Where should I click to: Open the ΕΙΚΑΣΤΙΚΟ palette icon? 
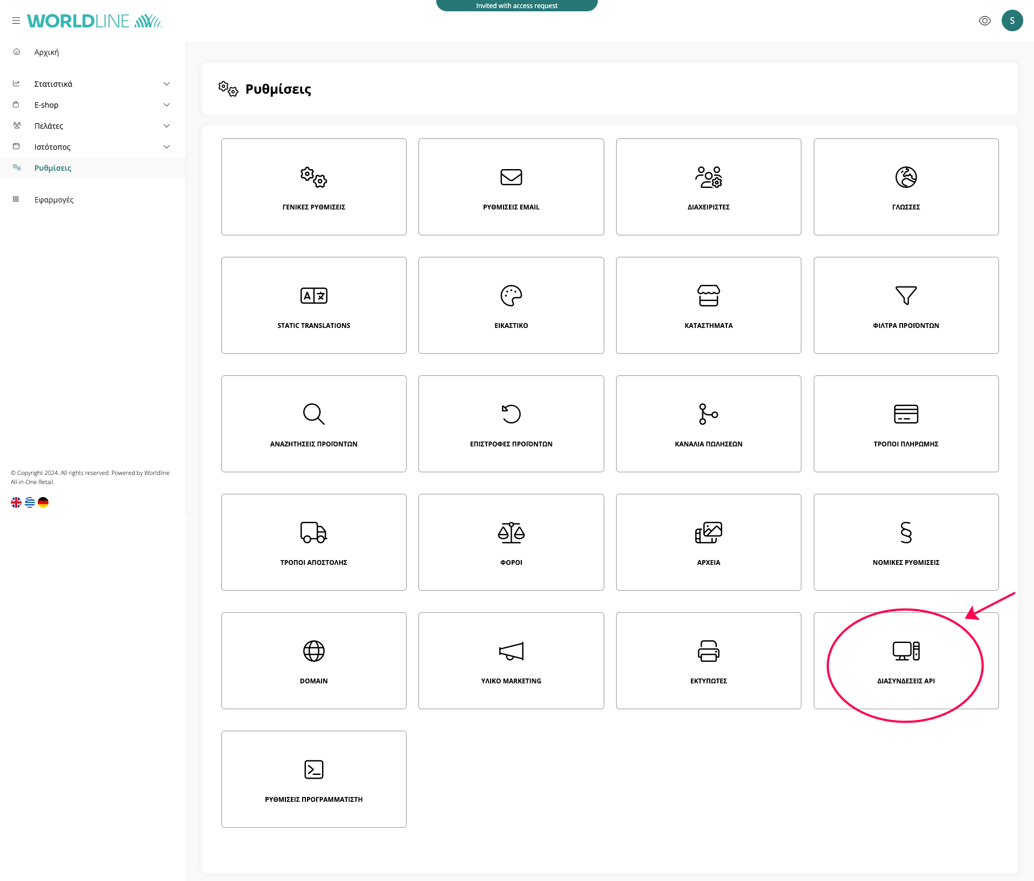(x=511, y=296)
